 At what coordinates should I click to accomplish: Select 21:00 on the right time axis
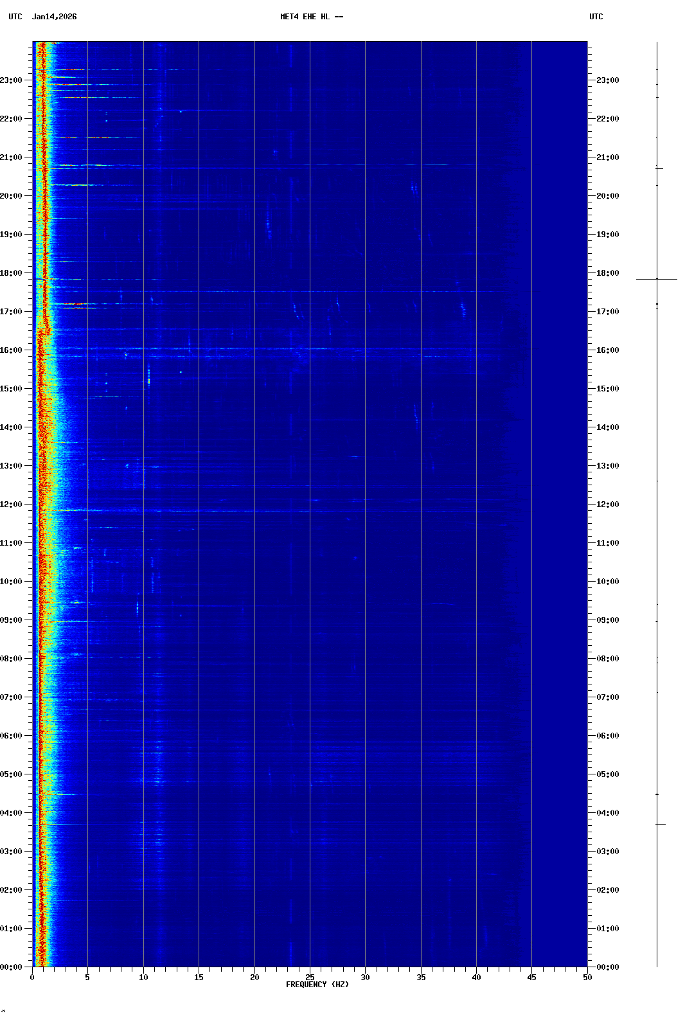pyautogui.click(x=607, y=157)
